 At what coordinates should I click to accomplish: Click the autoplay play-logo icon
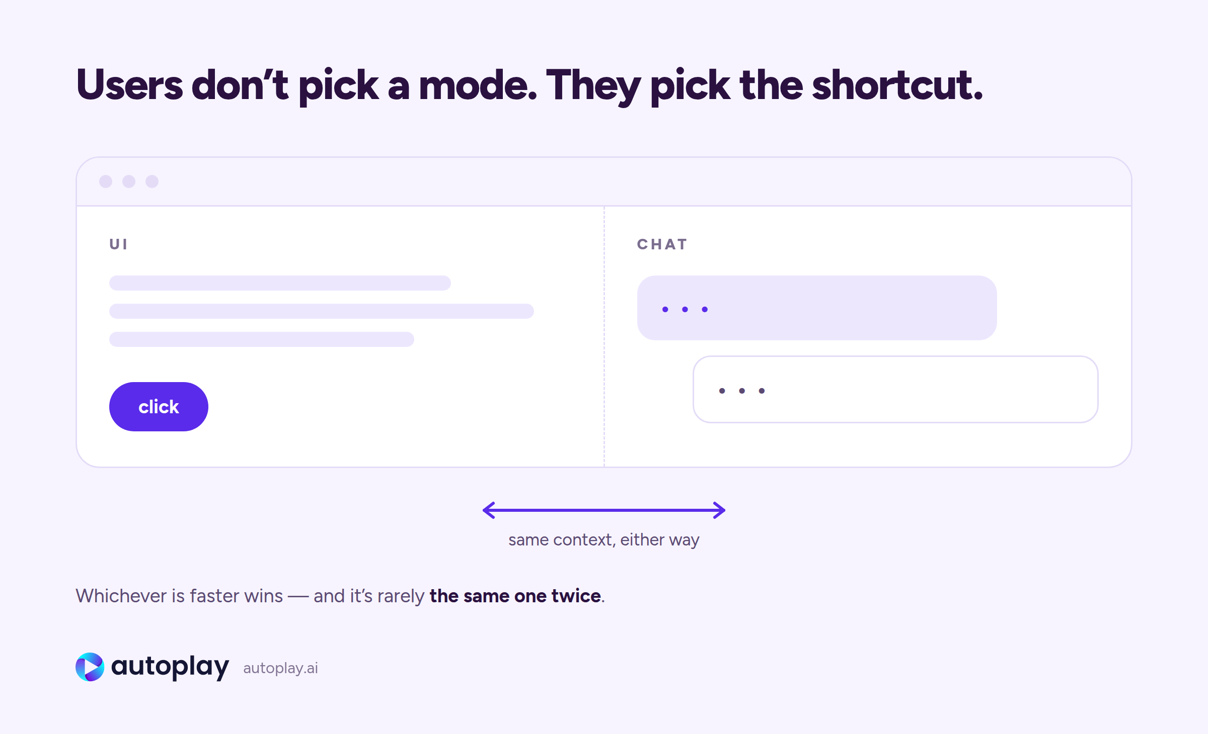point(90,667)
